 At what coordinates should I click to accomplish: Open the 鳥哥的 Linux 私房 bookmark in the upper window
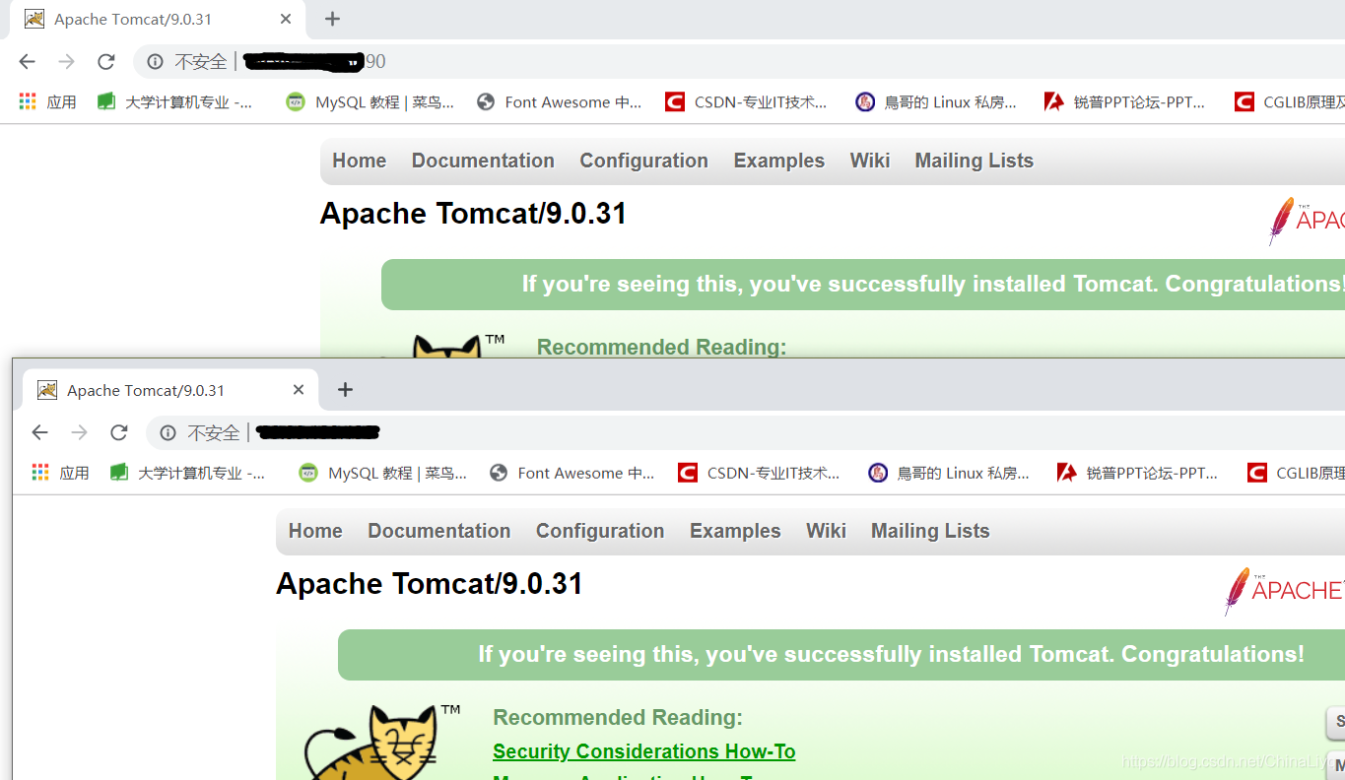[x=936, y=101]
